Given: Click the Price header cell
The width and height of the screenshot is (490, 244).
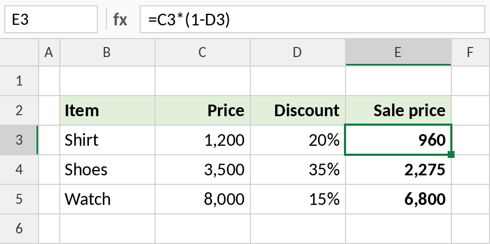Looking at the screenshot, I should pos(203,110).
